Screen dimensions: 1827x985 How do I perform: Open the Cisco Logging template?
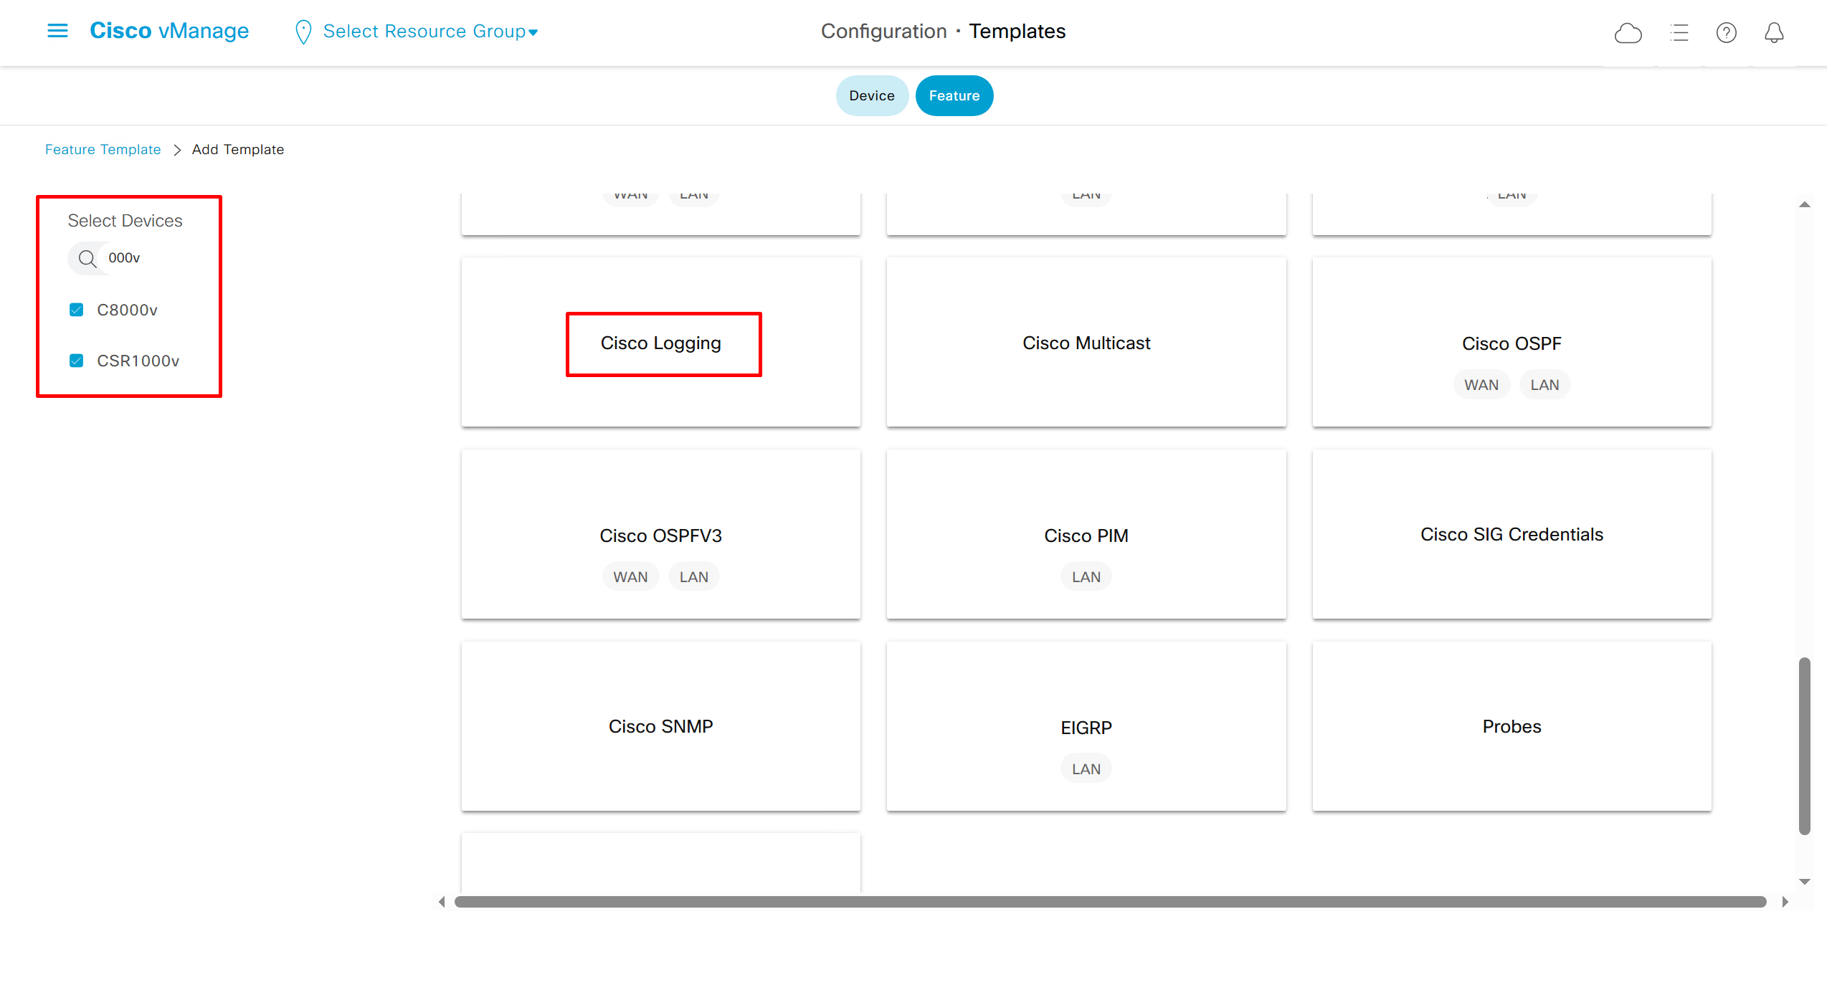coord(660,343)
